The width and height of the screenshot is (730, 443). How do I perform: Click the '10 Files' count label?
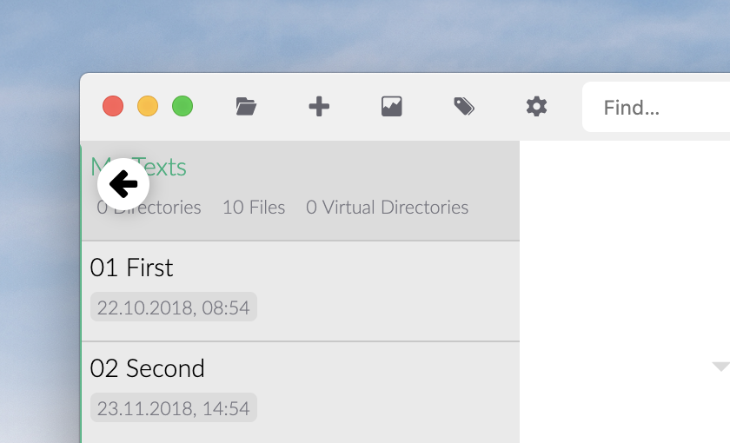click(254, 208)
